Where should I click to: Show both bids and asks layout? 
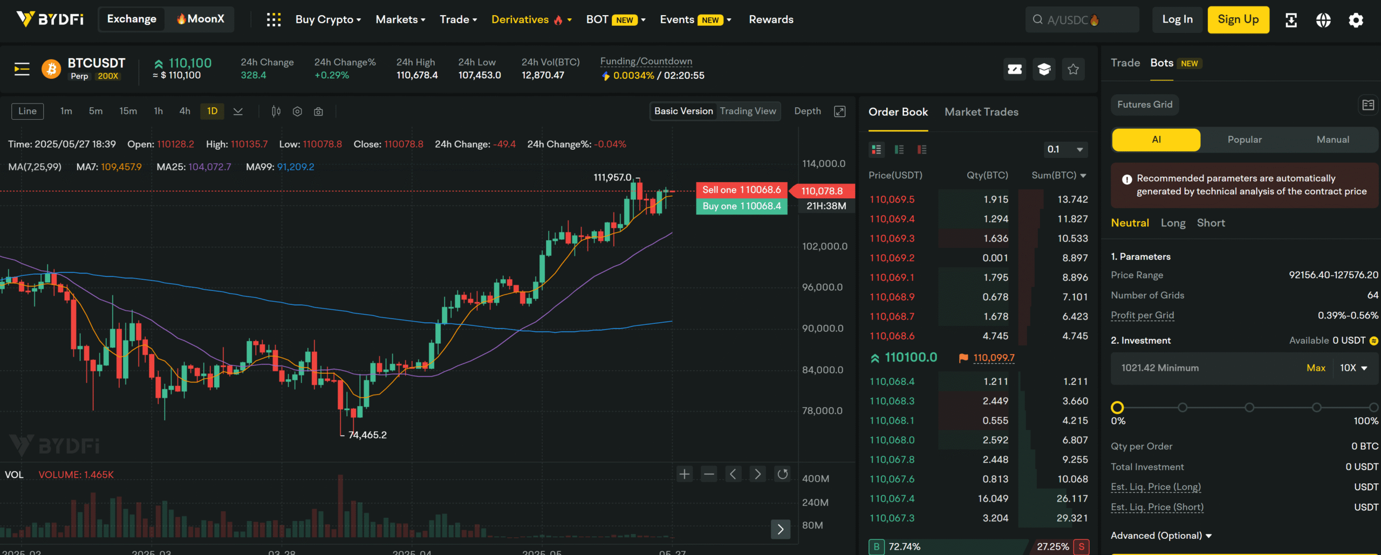point(877,149)
